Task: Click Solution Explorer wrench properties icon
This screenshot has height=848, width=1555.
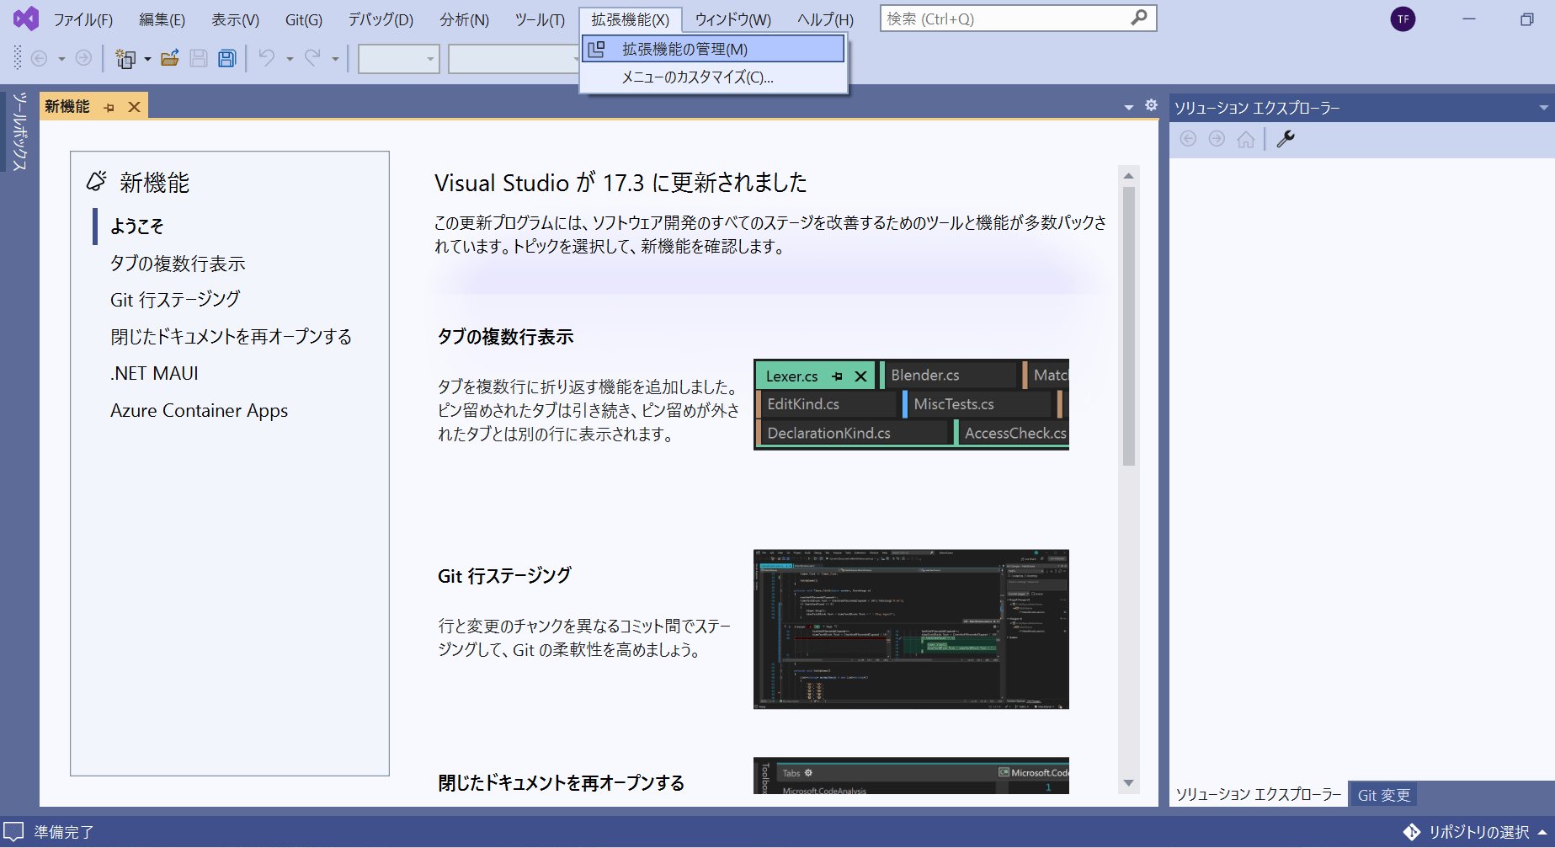Action: (1286, 139)
